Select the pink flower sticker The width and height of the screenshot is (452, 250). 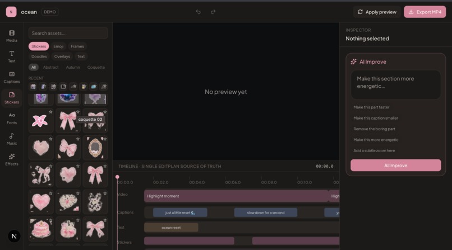(x=41, y=121)
